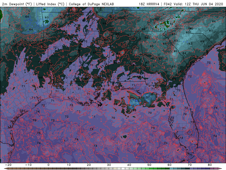The width and height of the screenshot is (226, 170).
Task: Click the '-10' color bar scale label
Action: click(28, 165)
